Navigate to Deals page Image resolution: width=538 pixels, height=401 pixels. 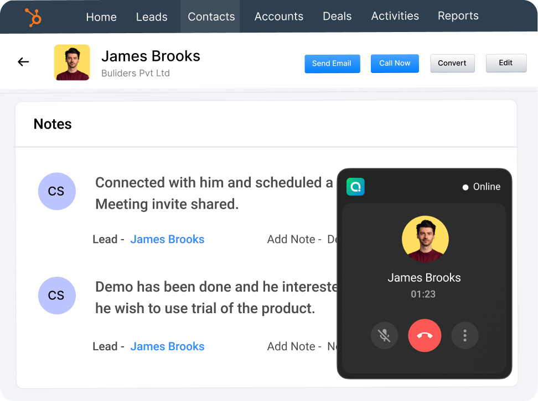337,17
